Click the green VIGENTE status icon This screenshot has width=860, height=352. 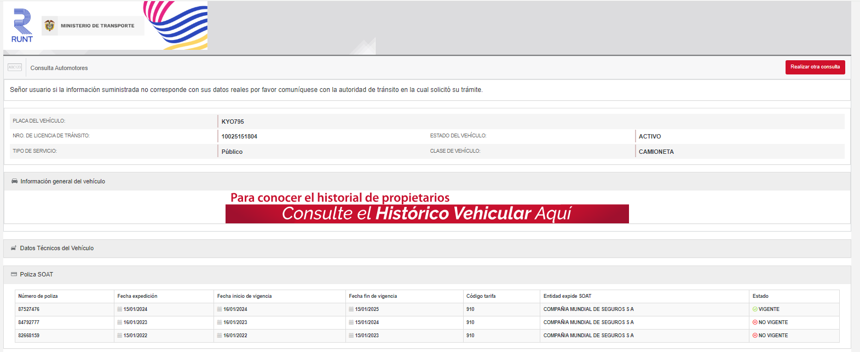[755, 309]
